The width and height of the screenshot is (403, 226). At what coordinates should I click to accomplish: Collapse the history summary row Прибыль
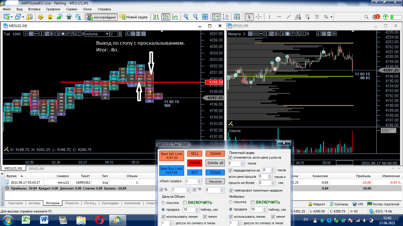(x=7, y=188)
